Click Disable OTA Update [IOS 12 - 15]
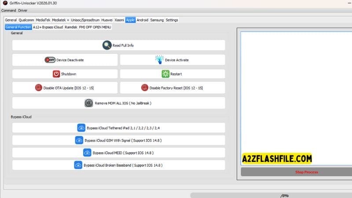This screenshot has width=352, height=198. click(x=65, y=88)
